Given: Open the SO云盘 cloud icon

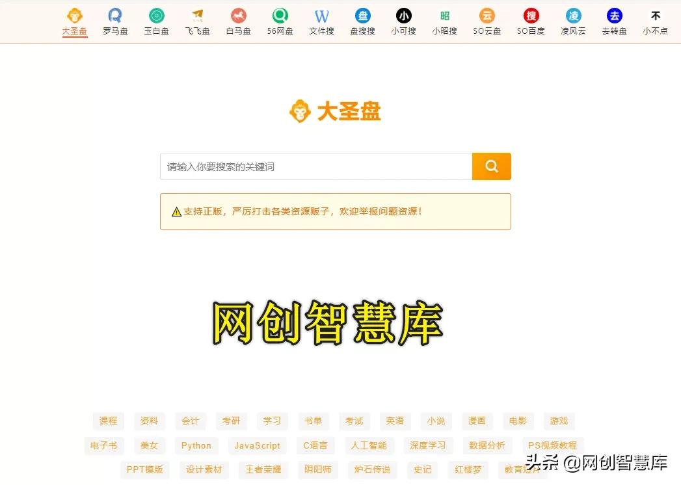Looking at the screenshot, I should [487, 20].
